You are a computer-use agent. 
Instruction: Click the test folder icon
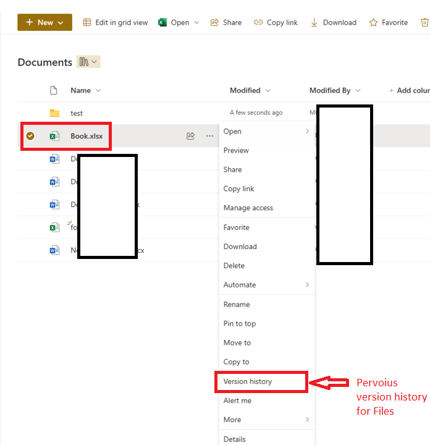coord(54,113)
